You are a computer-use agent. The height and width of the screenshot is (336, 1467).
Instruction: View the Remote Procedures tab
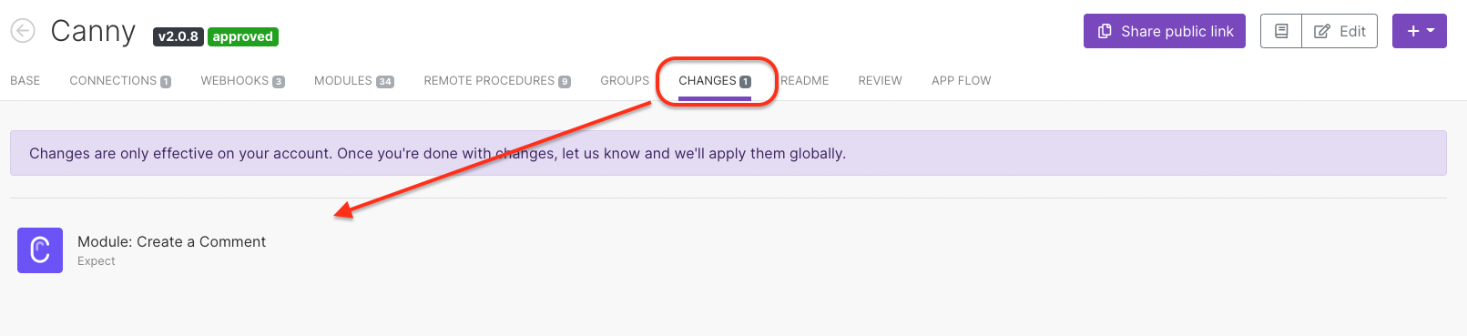pyautogui.click(x=497, y=81)
